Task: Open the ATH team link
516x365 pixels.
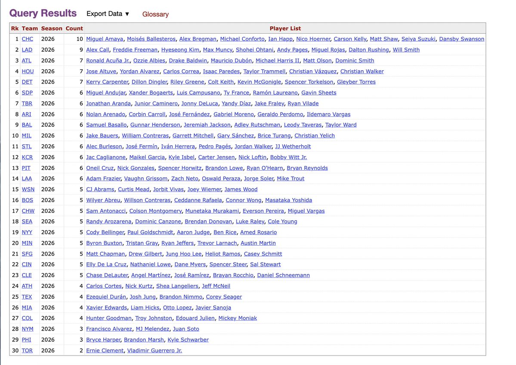Action: click(x=27, y=286)
